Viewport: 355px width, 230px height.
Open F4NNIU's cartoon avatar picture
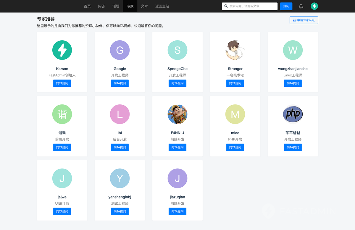pos(177,114)
